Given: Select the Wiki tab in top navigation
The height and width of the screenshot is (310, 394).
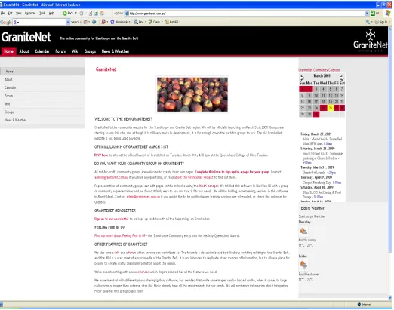Looking at the screenshot, I should 75,51.
